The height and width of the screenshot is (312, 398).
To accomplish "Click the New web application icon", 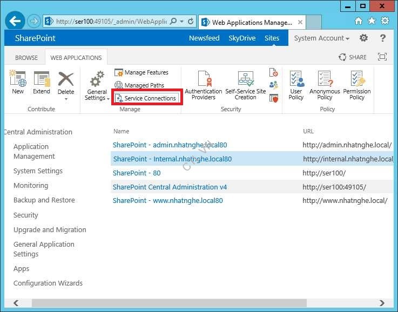I will point(18,79).
